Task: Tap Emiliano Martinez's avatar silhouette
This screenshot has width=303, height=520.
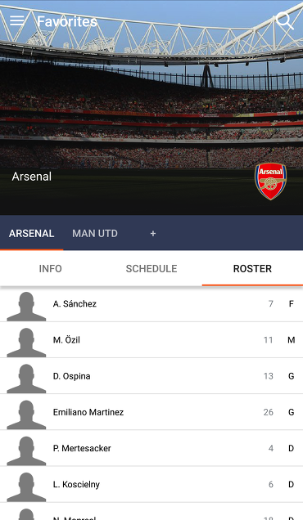Action: tap(26, 415)
